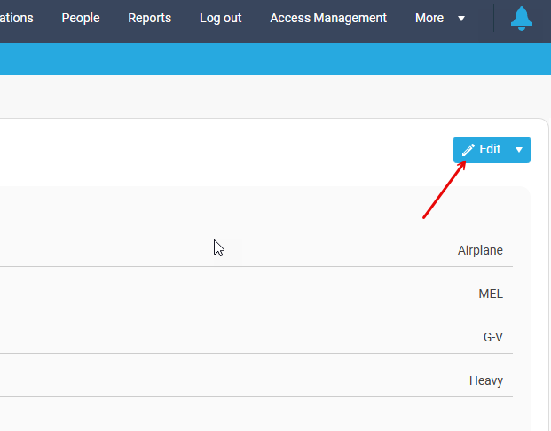Click the Airplane value text
The height and width of the screenshot is (431, 551).
pos(480,250)
